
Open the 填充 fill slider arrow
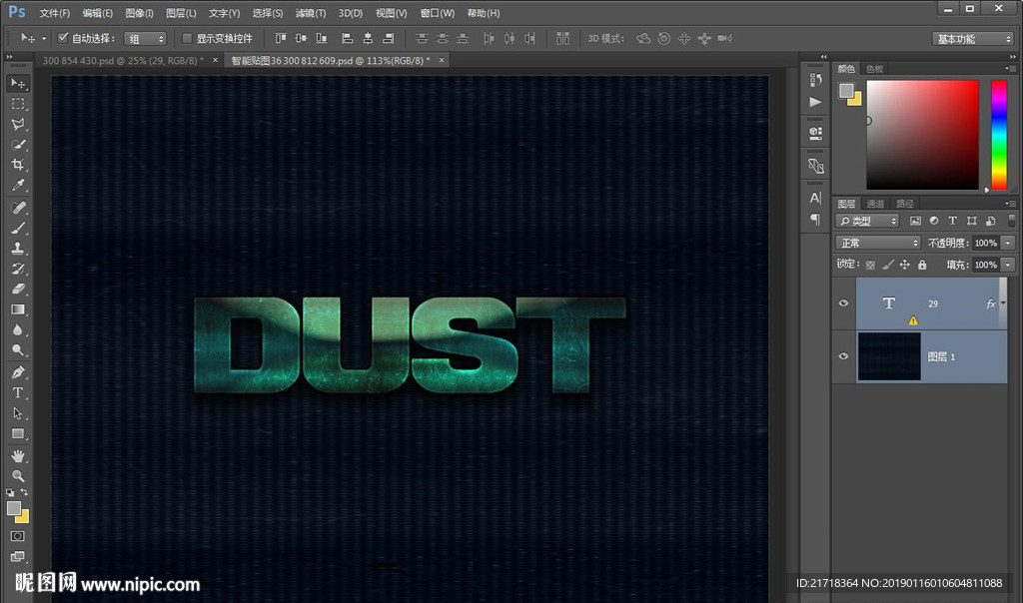1008,265
